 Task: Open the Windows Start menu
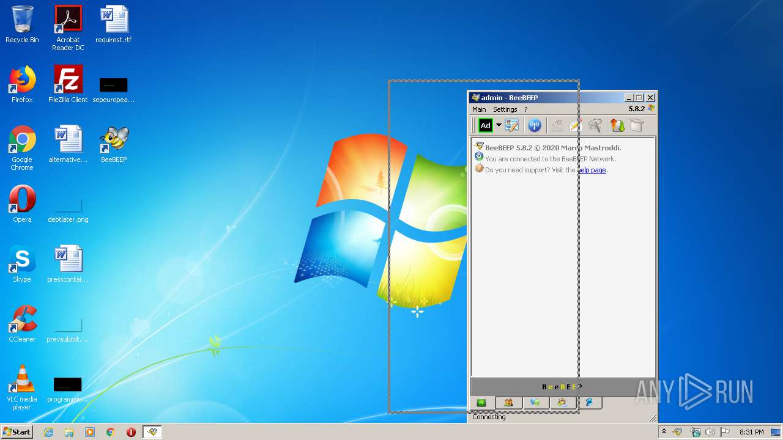point(17,432)
